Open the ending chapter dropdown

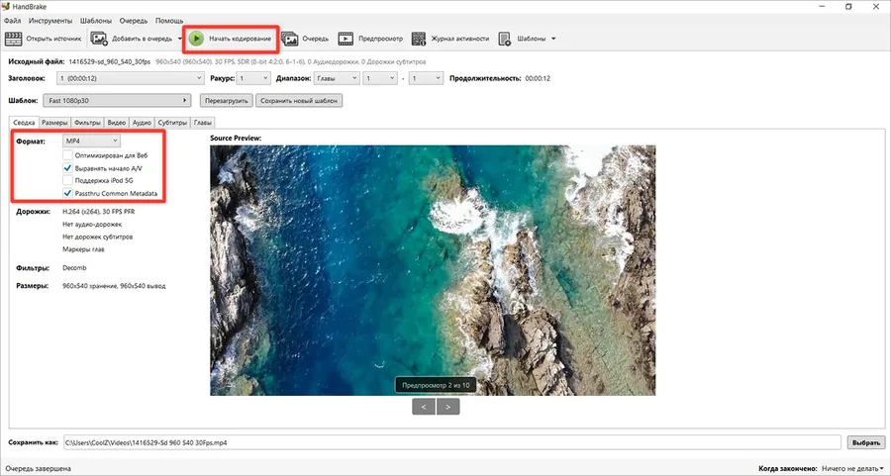click(x=426, y=78)
